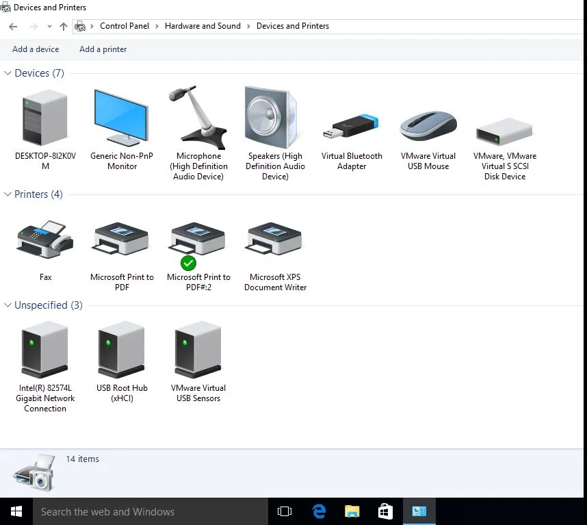Viewport: 587px width, 525px height.
Task: Expand the chevron before Control Panel
Action: tap(92, 26)
